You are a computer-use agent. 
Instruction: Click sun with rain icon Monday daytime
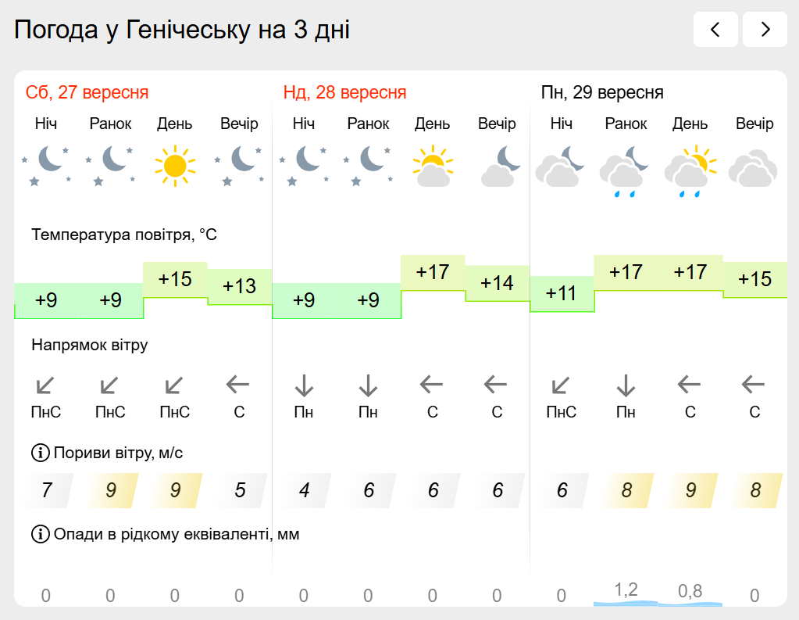(x=690, y=171)
